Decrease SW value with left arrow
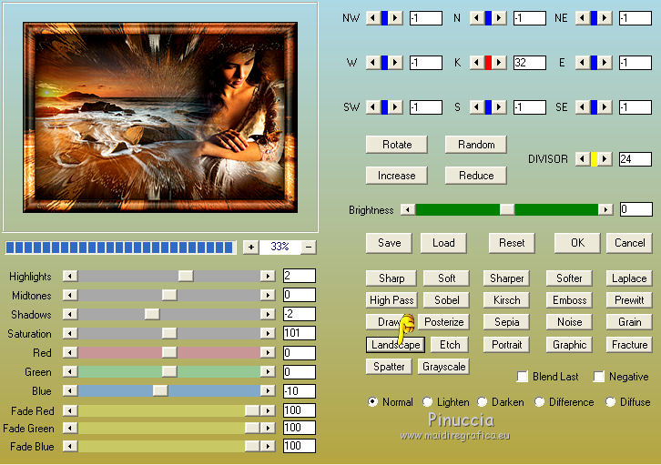 (372, 107)
